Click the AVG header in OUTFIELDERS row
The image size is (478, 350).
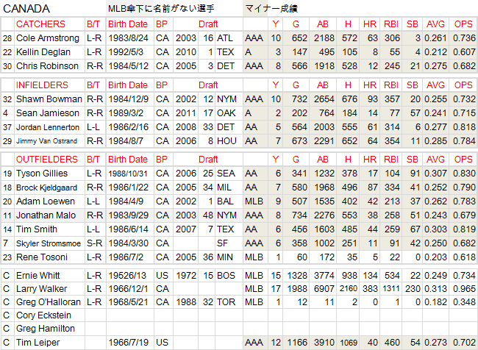coord(435,160)
